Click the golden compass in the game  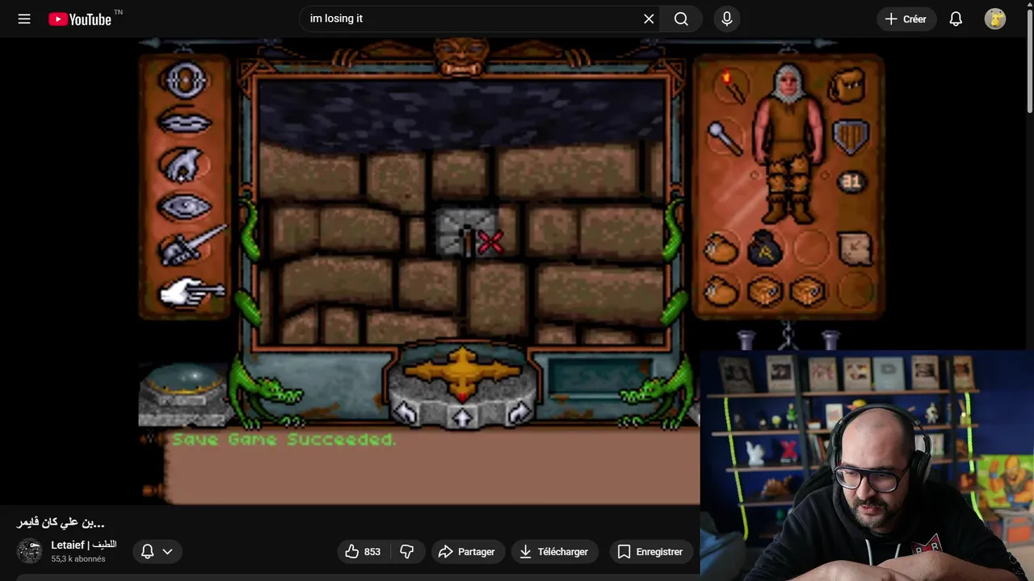tap(462, 374)
